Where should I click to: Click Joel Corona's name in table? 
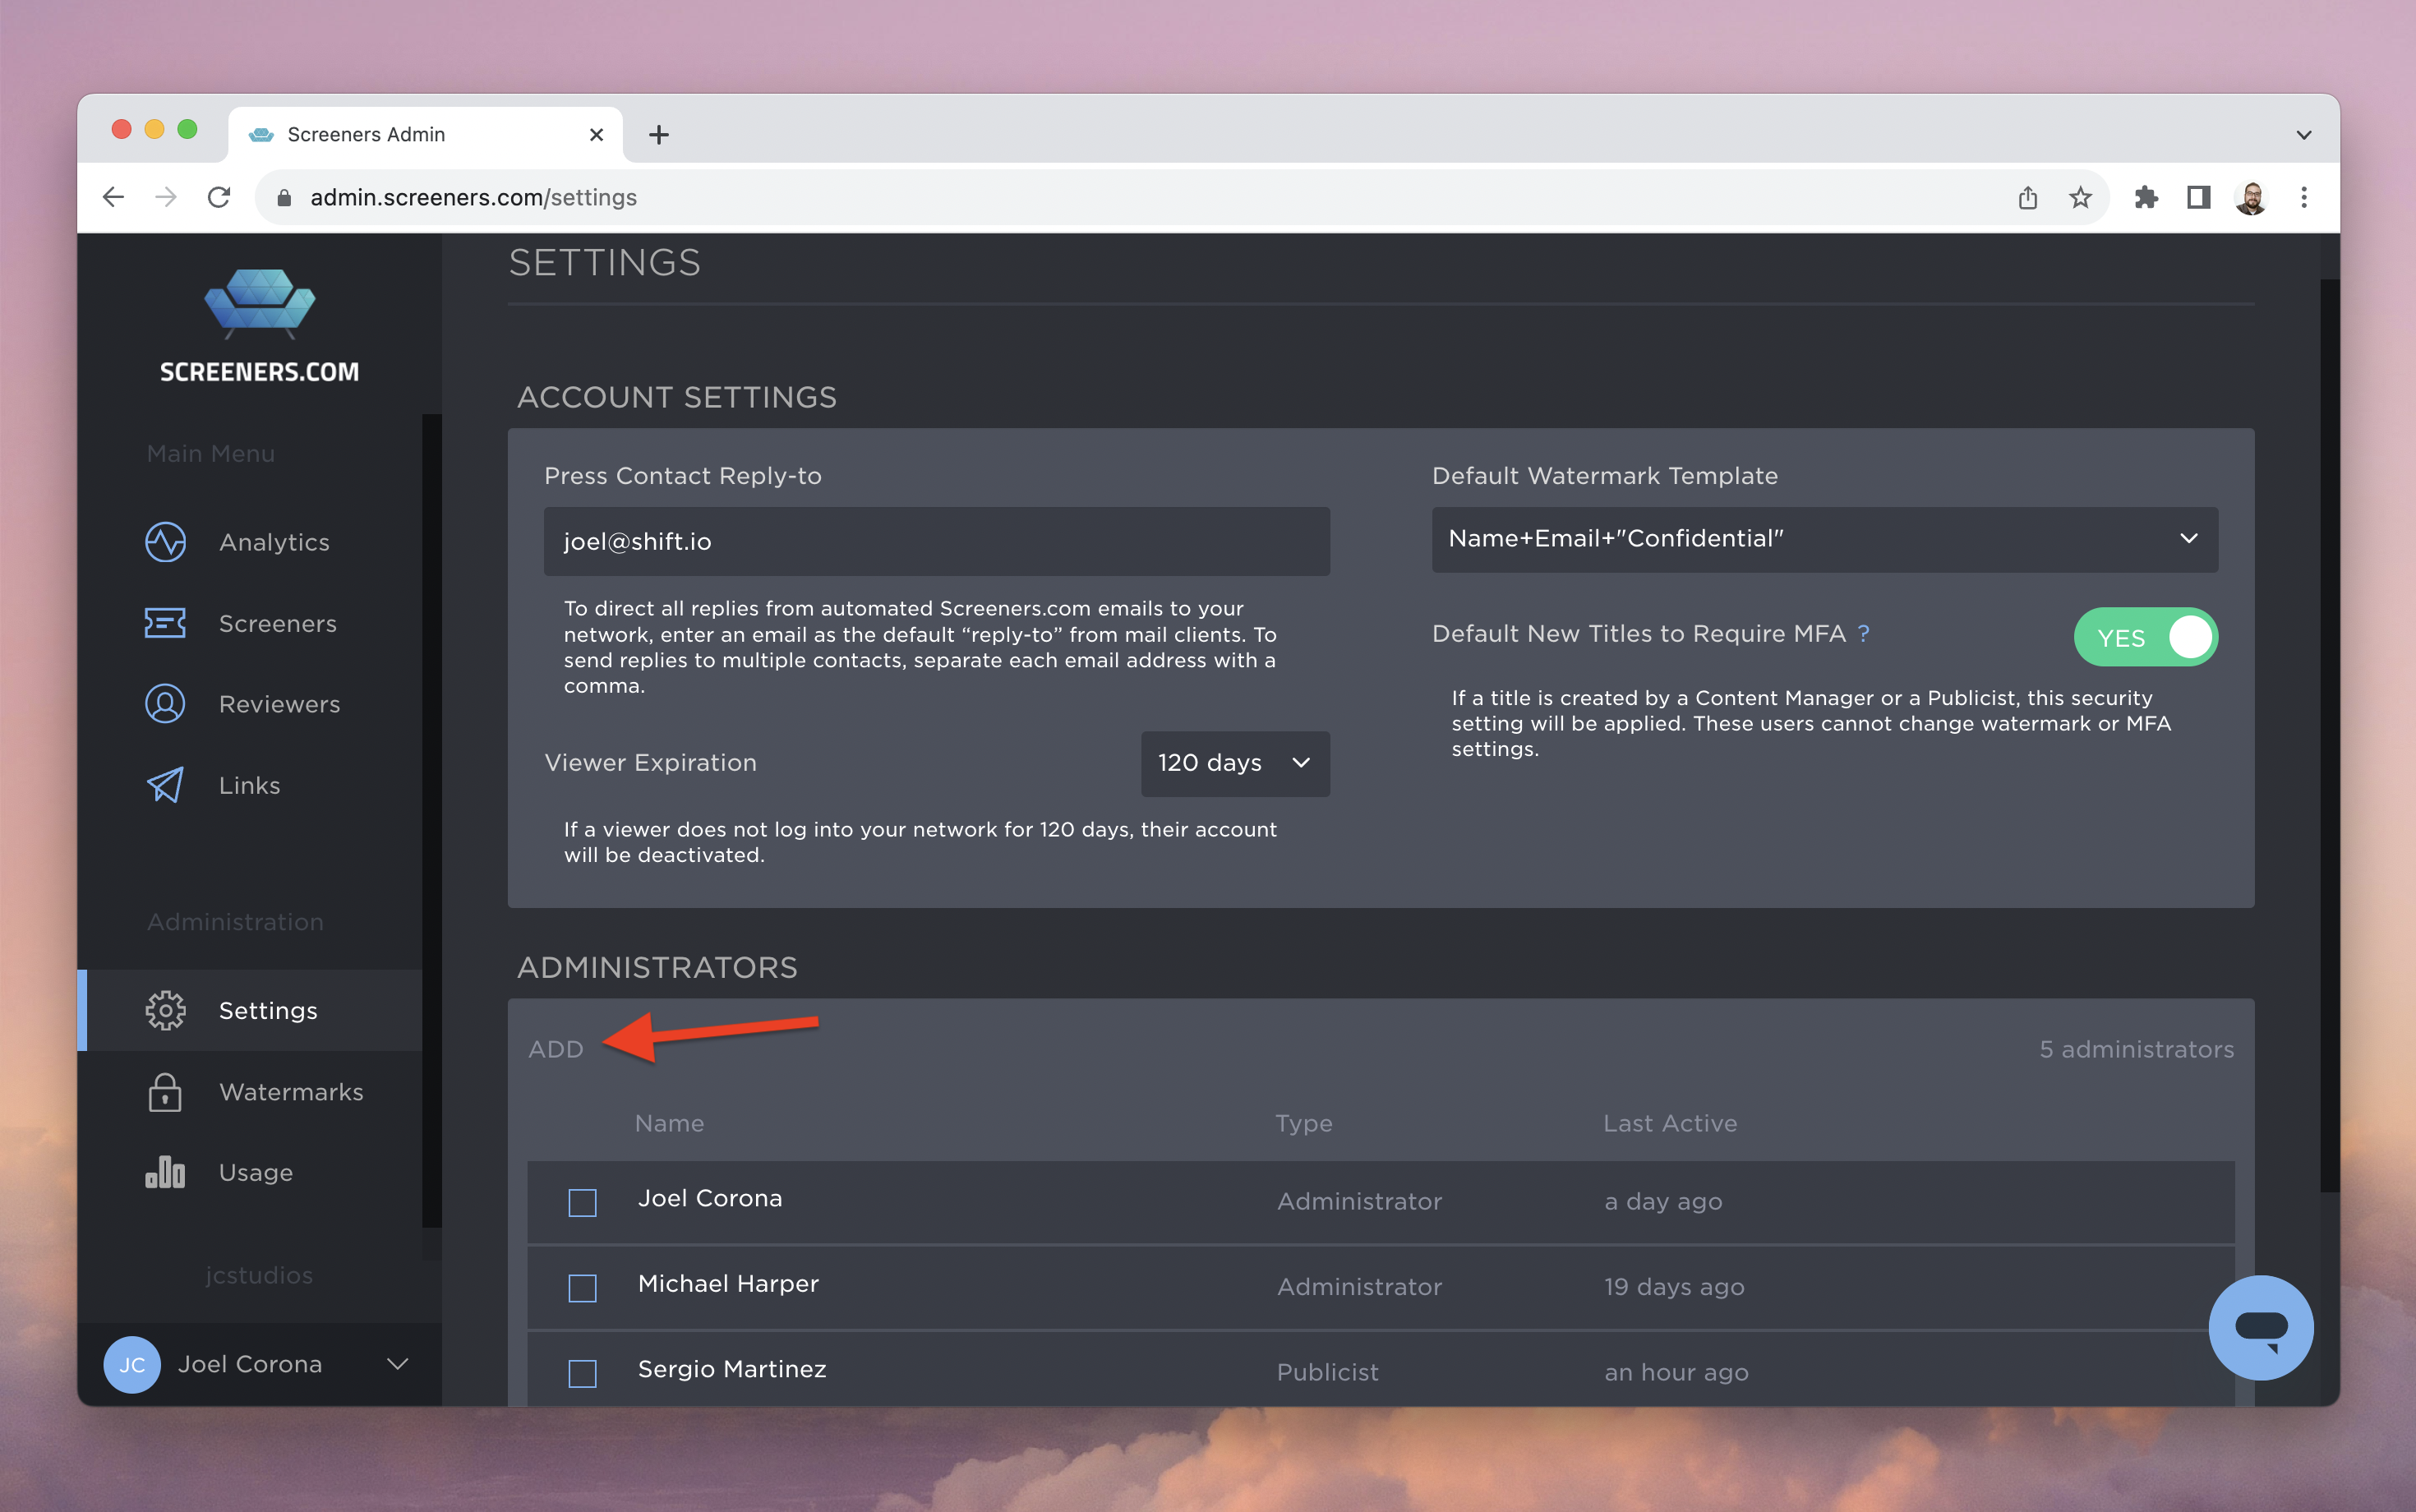point(710,1198)
